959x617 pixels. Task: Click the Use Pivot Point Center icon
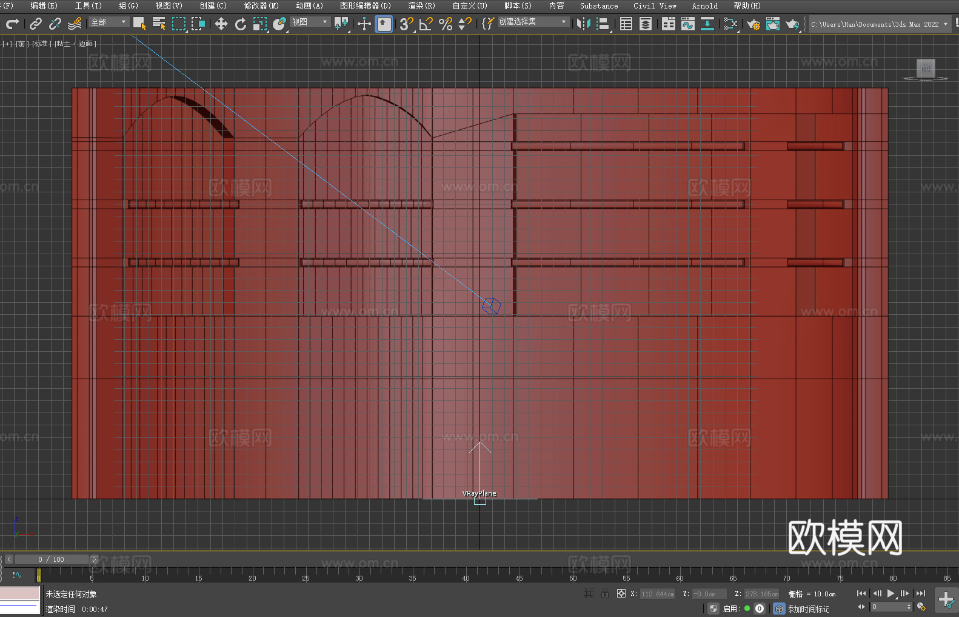(x=341, y=24)
